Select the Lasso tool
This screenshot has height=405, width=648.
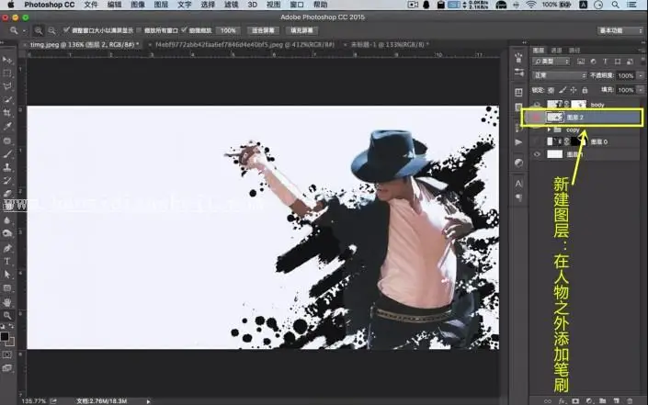7,86
